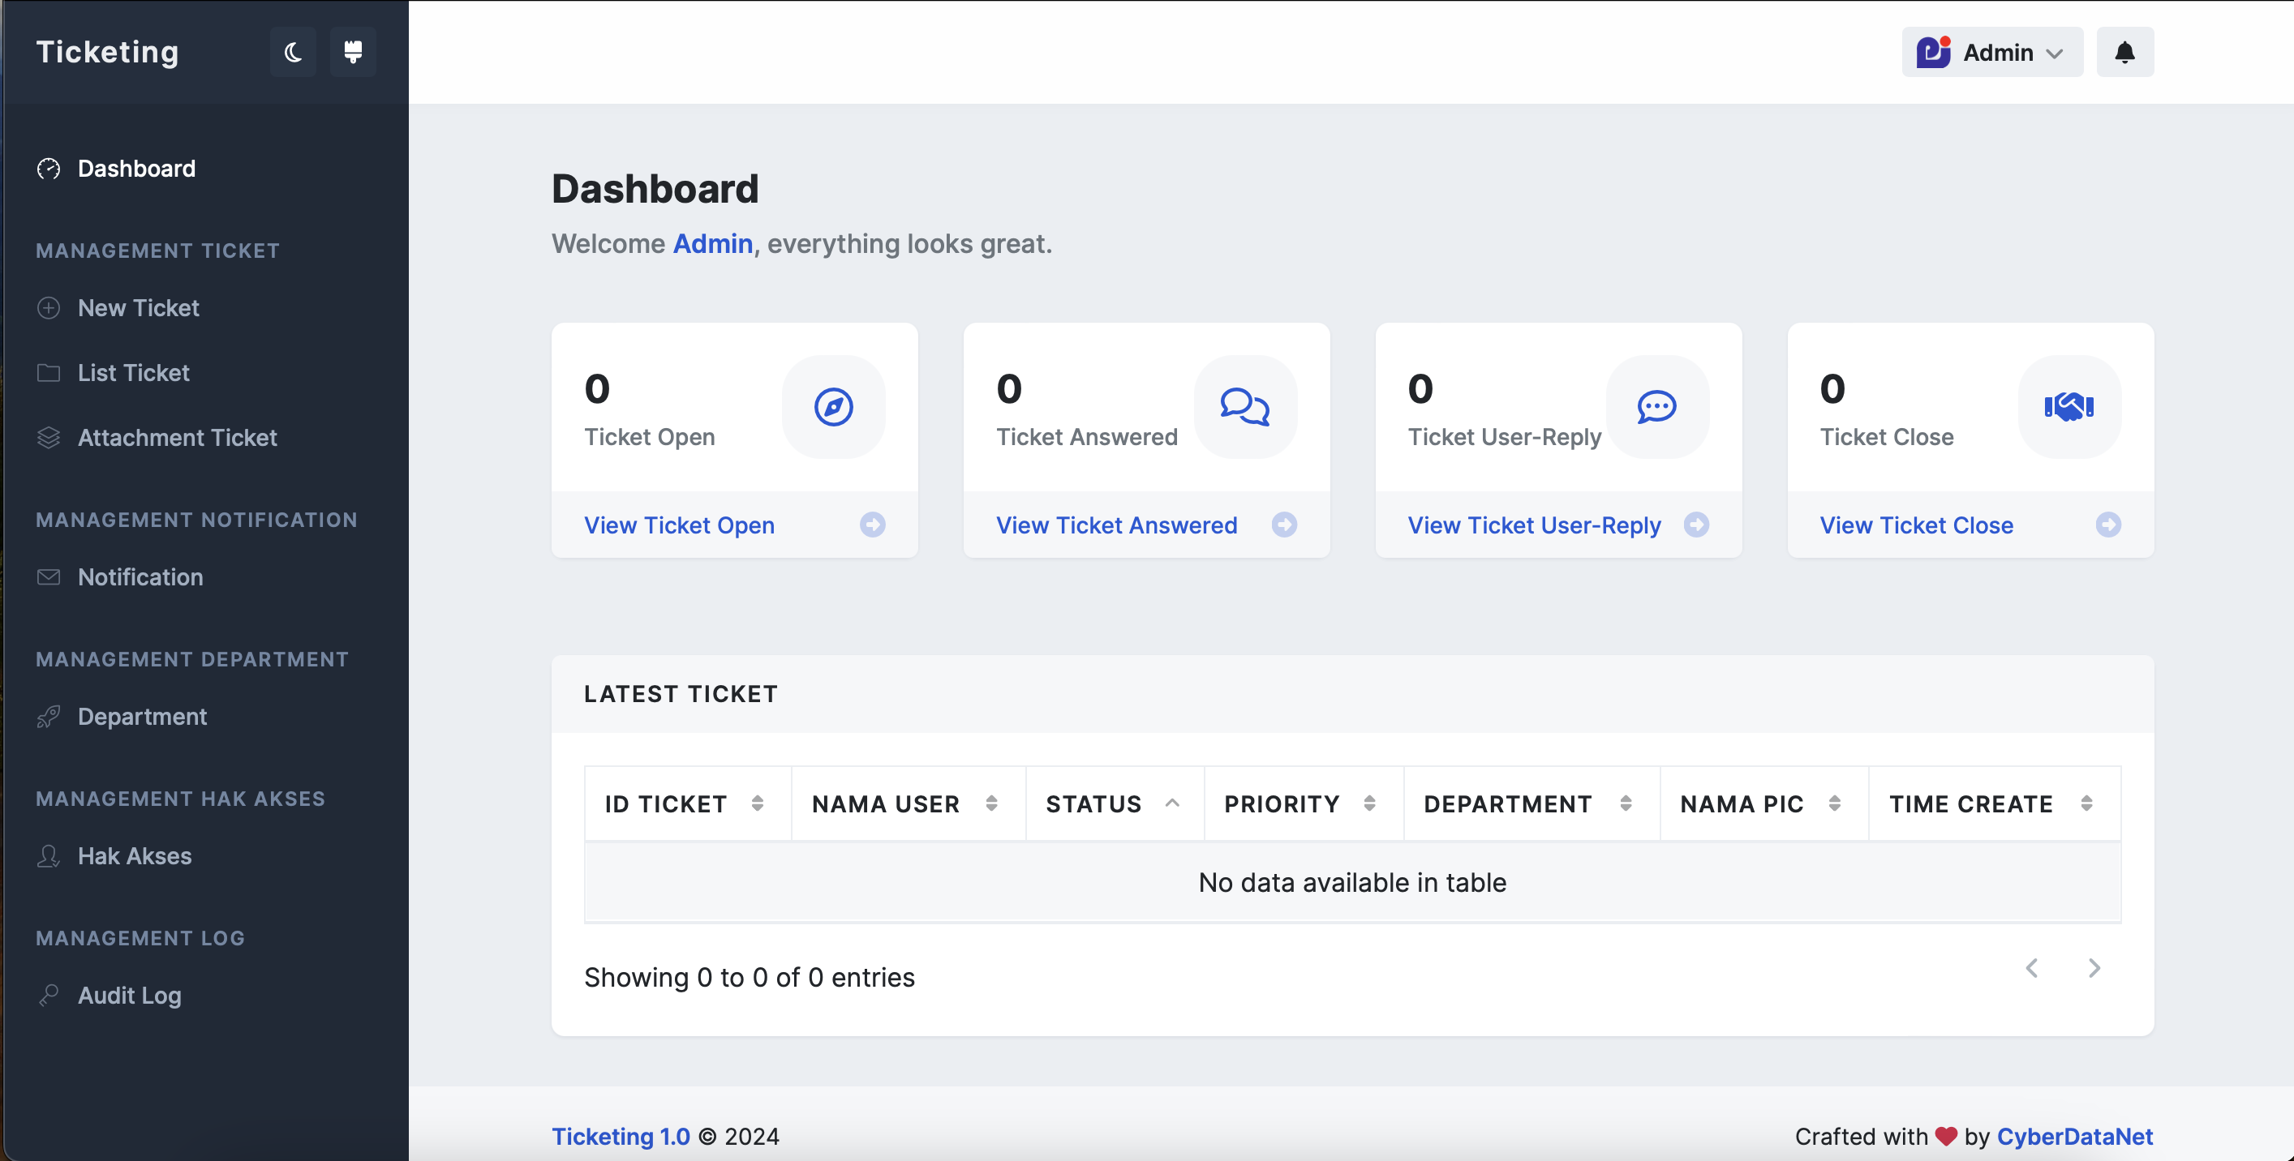Click arrow circle beside View Ticket Open
This screenshot has width=2294, height=1161.
[872, 525]
